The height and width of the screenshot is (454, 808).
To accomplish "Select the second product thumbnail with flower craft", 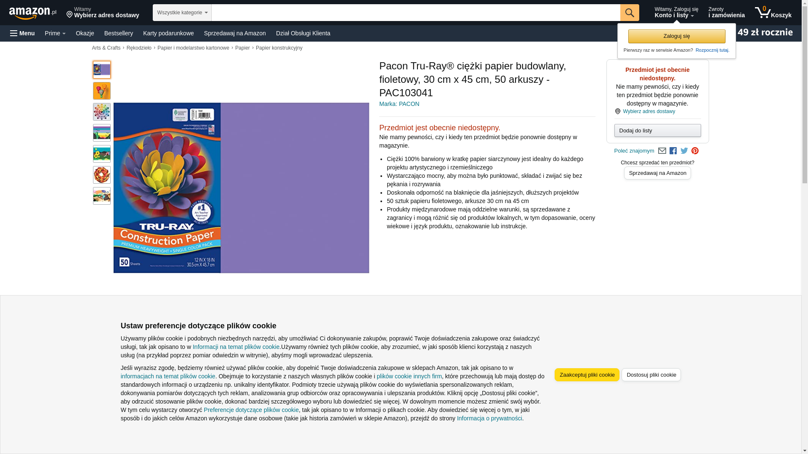I will click(102, 91).
